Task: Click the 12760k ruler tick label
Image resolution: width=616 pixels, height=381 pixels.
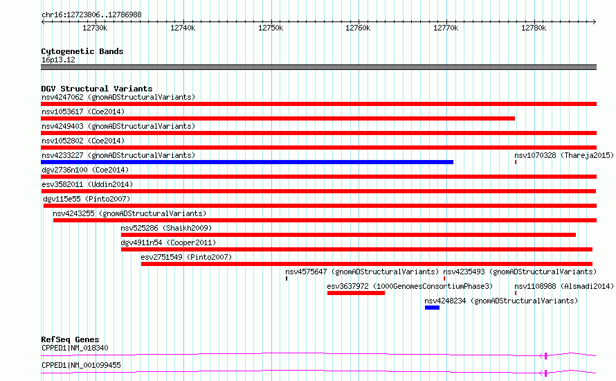Action: 358,28
